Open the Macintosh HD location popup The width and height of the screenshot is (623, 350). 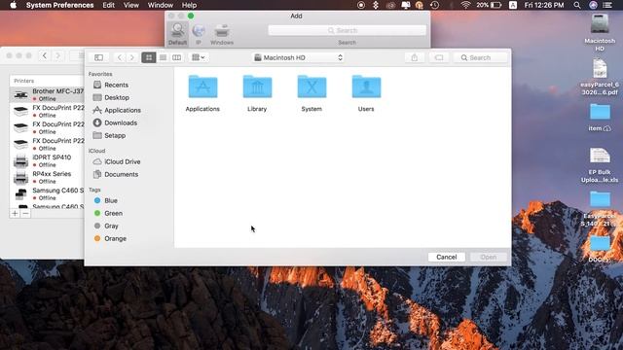tap(298, 57)
